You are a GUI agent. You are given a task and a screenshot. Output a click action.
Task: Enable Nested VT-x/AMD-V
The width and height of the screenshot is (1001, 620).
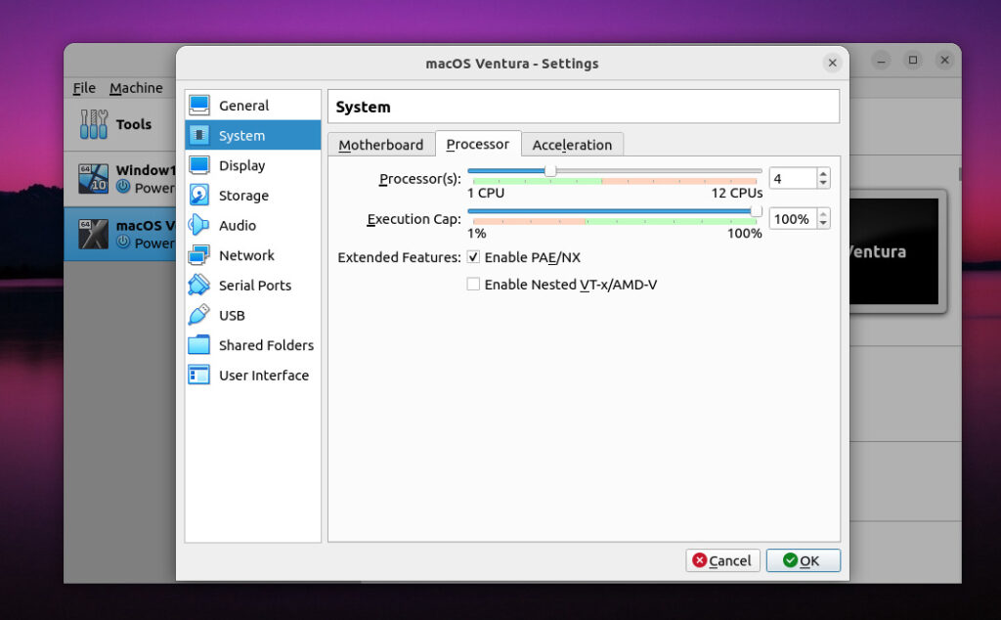point(473,285)
